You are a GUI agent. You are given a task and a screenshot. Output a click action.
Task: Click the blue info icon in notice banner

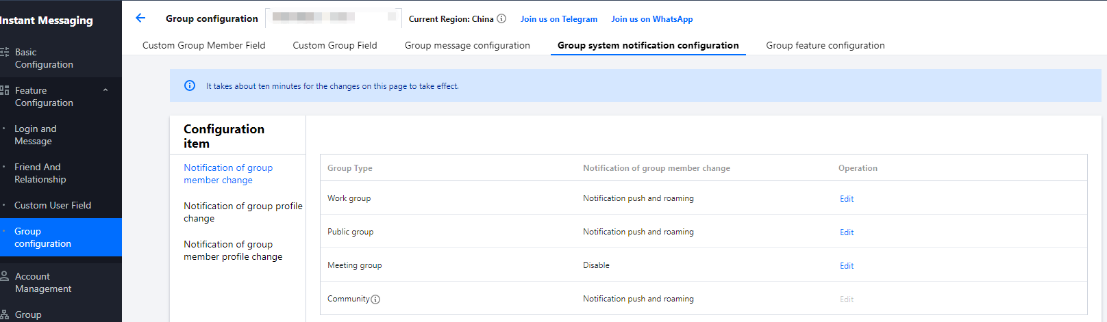(190, 86)
